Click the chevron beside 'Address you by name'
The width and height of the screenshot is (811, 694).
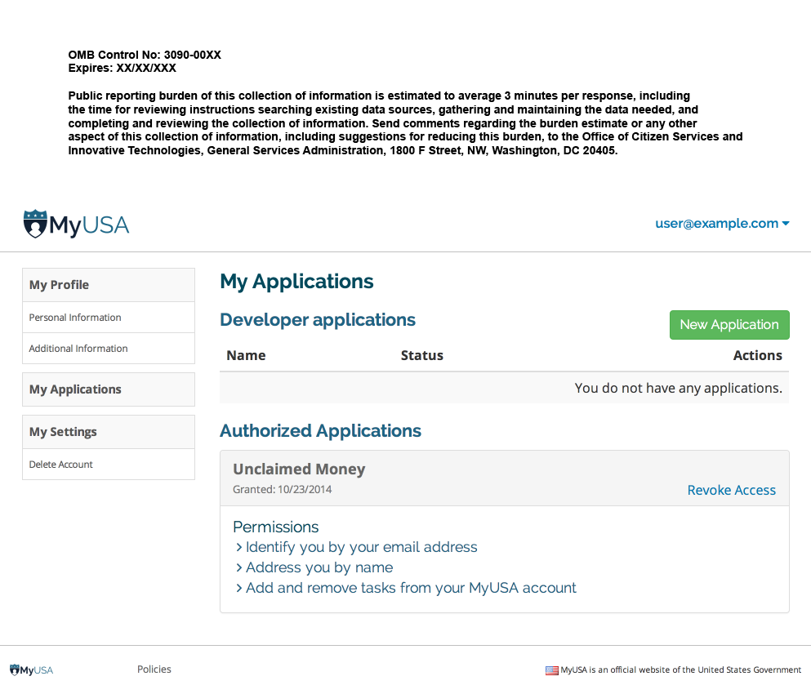click(238, 568)
